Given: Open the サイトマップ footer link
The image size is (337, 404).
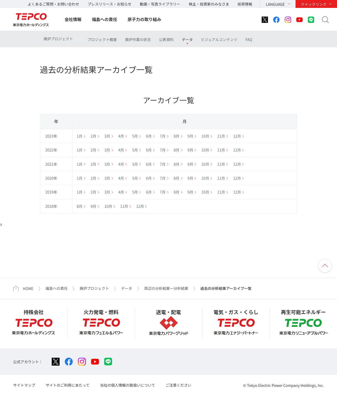Looking at the screenshot, I should 24,385.
